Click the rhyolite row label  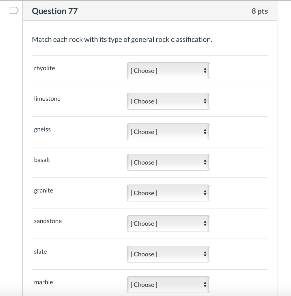(44, 68)
